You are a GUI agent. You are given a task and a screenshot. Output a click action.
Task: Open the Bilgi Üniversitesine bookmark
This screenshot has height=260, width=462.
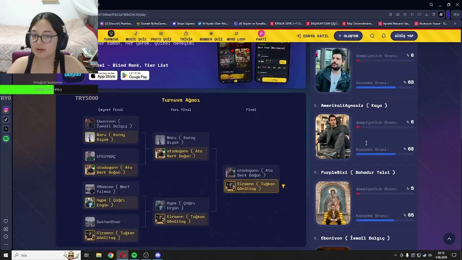tap(357, 23)
